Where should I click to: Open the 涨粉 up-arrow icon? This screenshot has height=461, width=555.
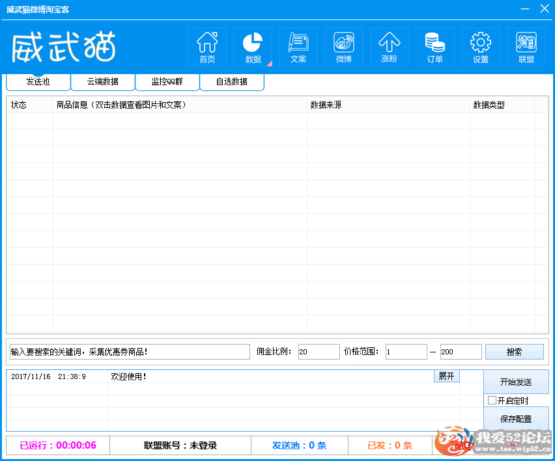[390, 47]
